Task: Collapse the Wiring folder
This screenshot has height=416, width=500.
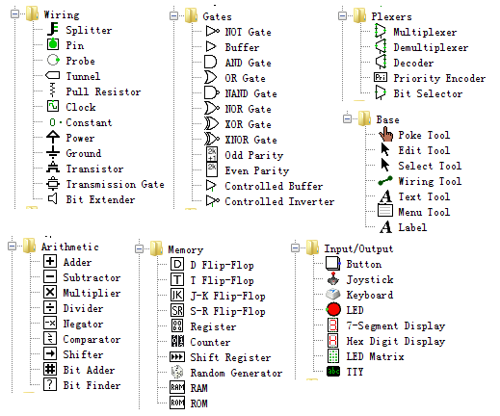Action: click(14, 13)
